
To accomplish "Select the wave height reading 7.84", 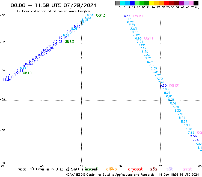I will point(156,72).
